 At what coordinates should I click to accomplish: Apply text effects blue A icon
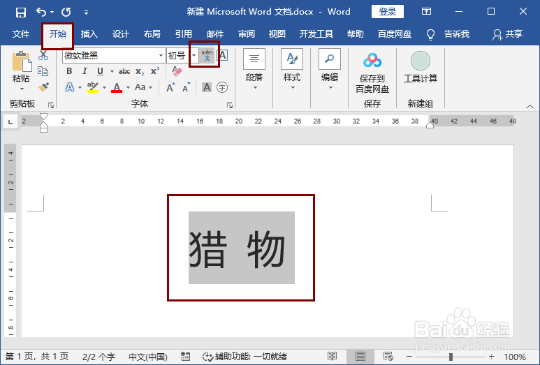pyautogui.click(x=70, y=87)
